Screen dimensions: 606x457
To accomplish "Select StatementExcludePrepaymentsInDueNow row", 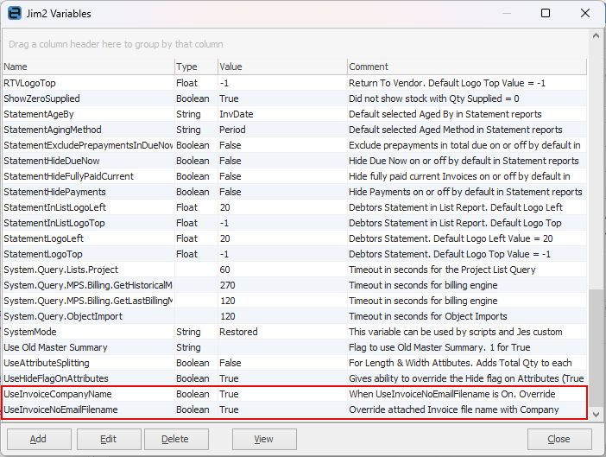I will pyautogui.click(x=294, y=145).
